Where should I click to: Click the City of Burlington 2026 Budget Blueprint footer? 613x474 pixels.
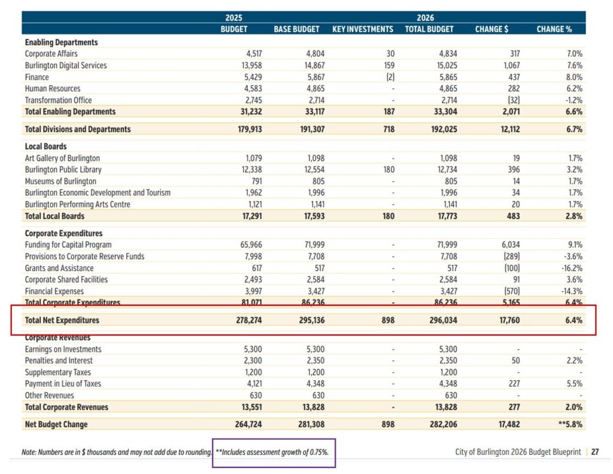[518, 452]
